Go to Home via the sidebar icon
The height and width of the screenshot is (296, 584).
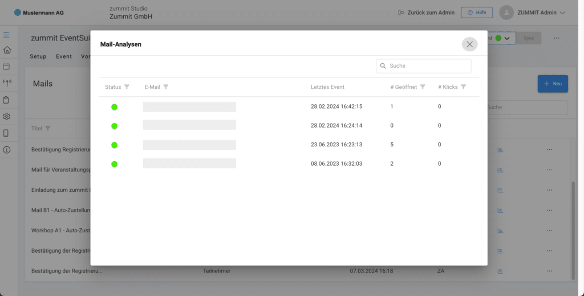[x=7, y=50]
